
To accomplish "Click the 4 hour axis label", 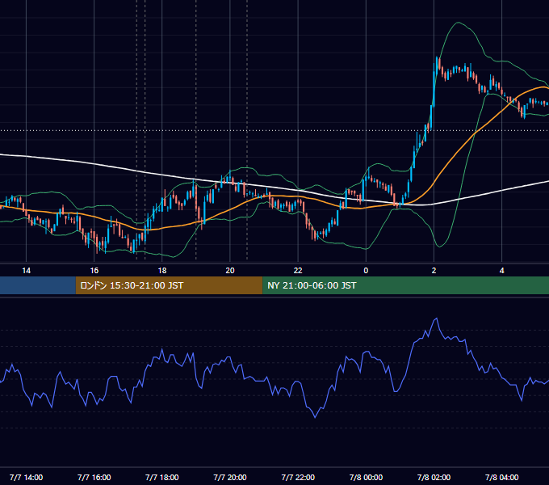I will [501, 271].
